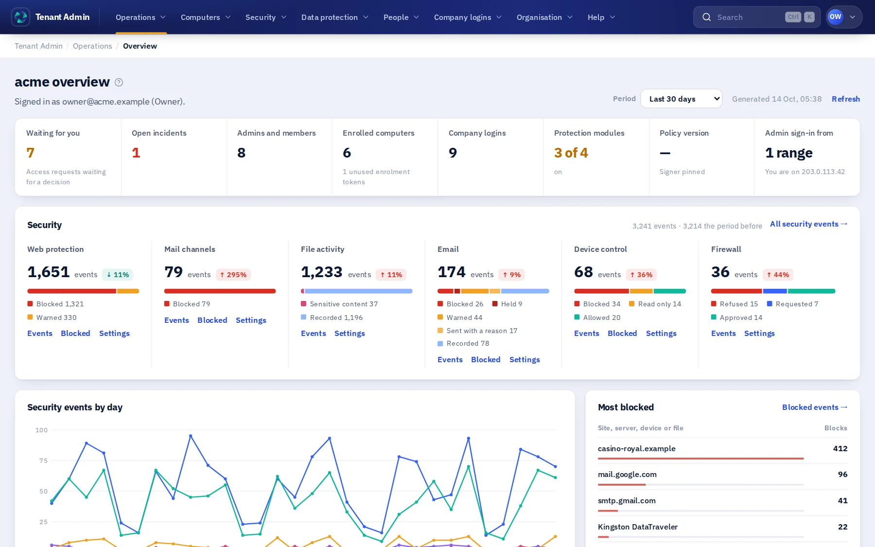Expand the Company logins dropdown

coord(468,17)
